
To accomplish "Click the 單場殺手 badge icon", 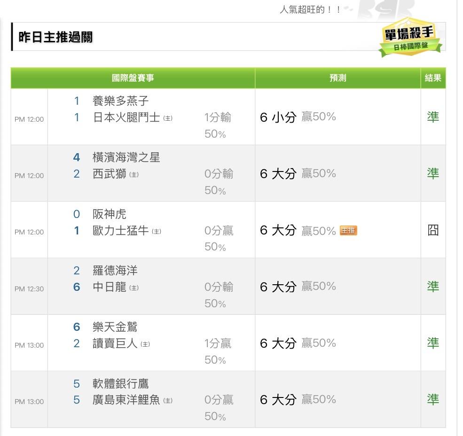I will [x=410, y=38].
